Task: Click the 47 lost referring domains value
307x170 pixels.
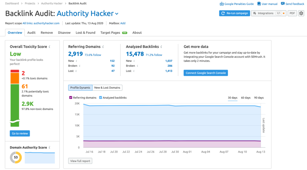Action: coord(113,71)
